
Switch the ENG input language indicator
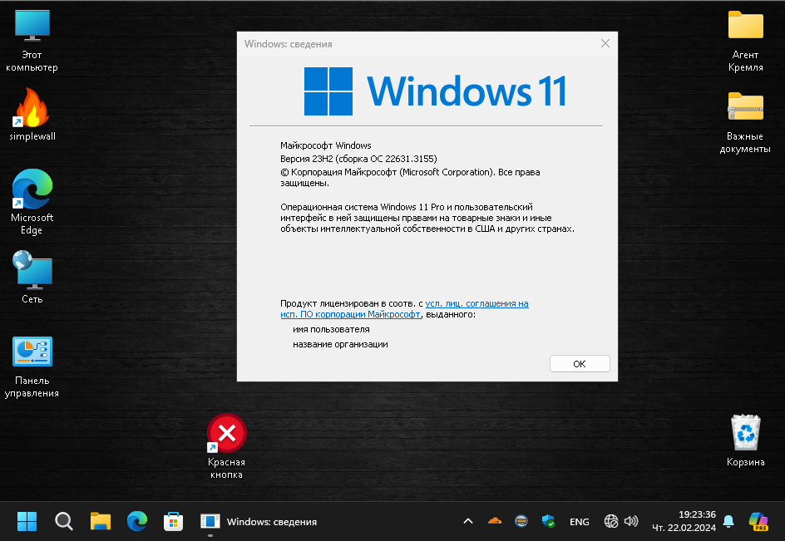pyautogui.click(x=580, y=522)
